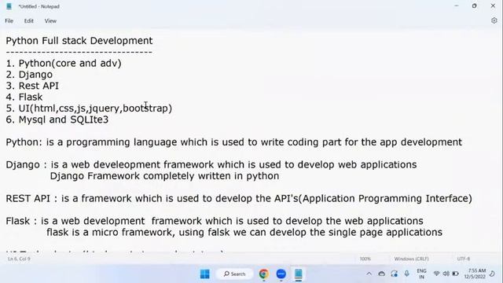503x283 pixels.
Task: Open the ENG IN language switcher
Action: (421, 274)
